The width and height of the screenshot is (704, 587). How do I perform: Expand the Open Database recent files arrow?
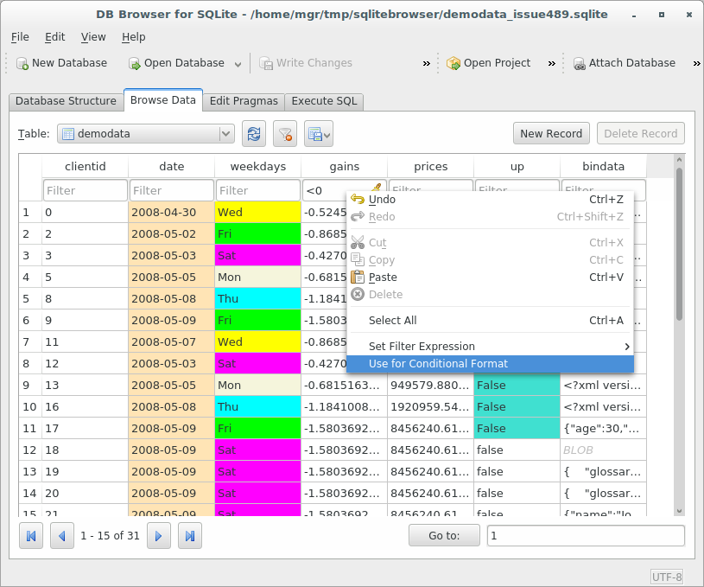point(238,64)
